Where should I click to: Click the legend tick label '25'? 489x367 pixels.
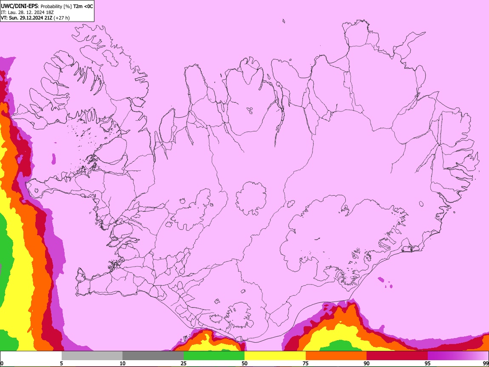[184, 363]
